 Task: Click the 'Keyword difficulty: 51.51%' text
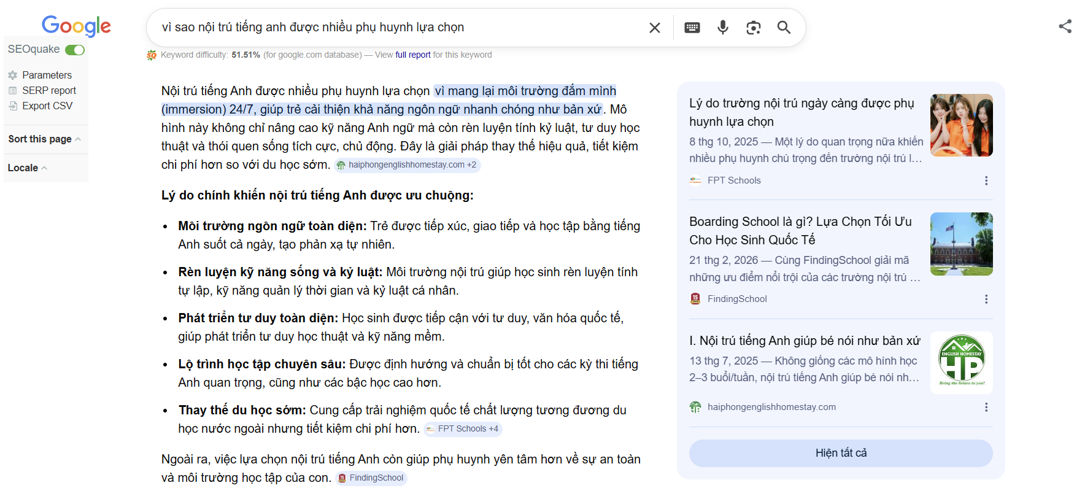click(211, 55)
